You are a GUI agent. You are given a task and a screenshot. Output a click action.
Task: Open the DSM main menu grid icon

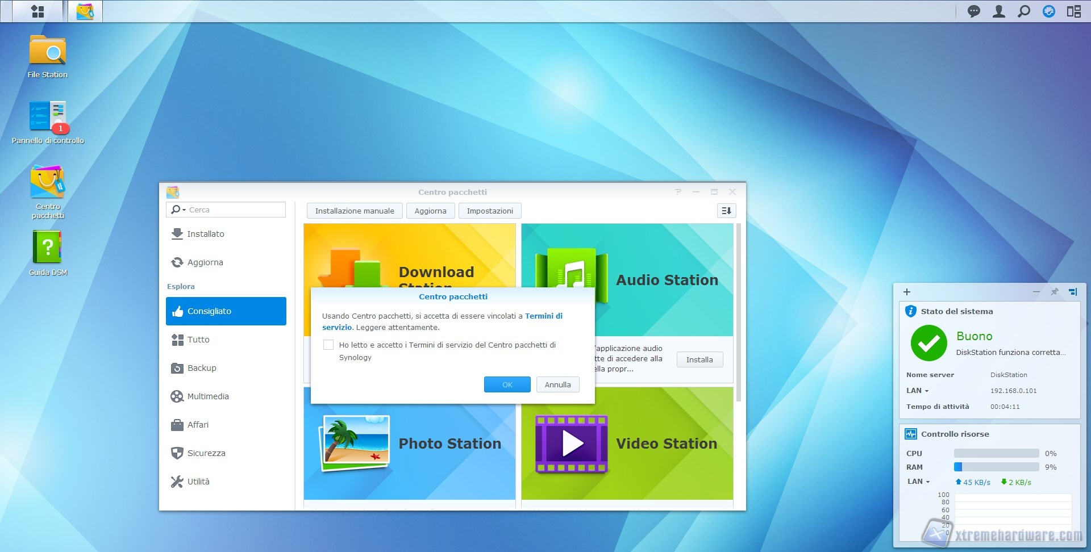pos(38,11)
